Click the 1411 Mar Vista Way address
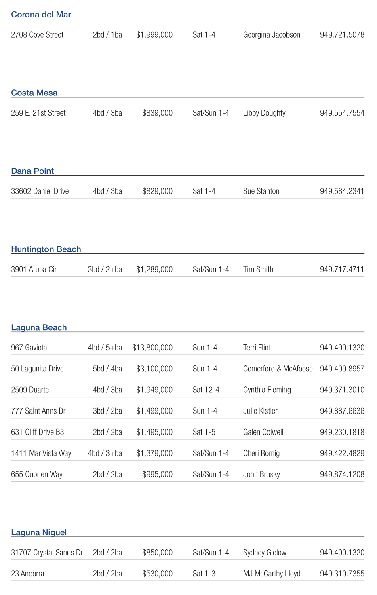The image size is (377, 595). [x=41, y=454]
